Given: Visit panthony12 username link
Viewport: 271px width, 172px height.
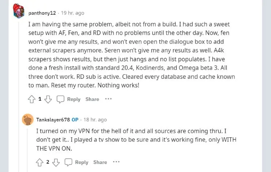Looking at the screenshot, I should tap(43, 13).
